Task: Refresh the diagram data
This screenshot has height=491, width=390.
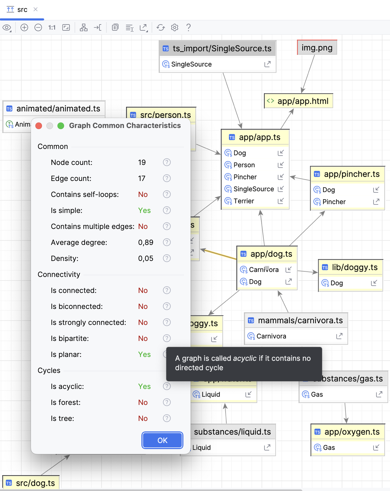Action: click(160, 28)
